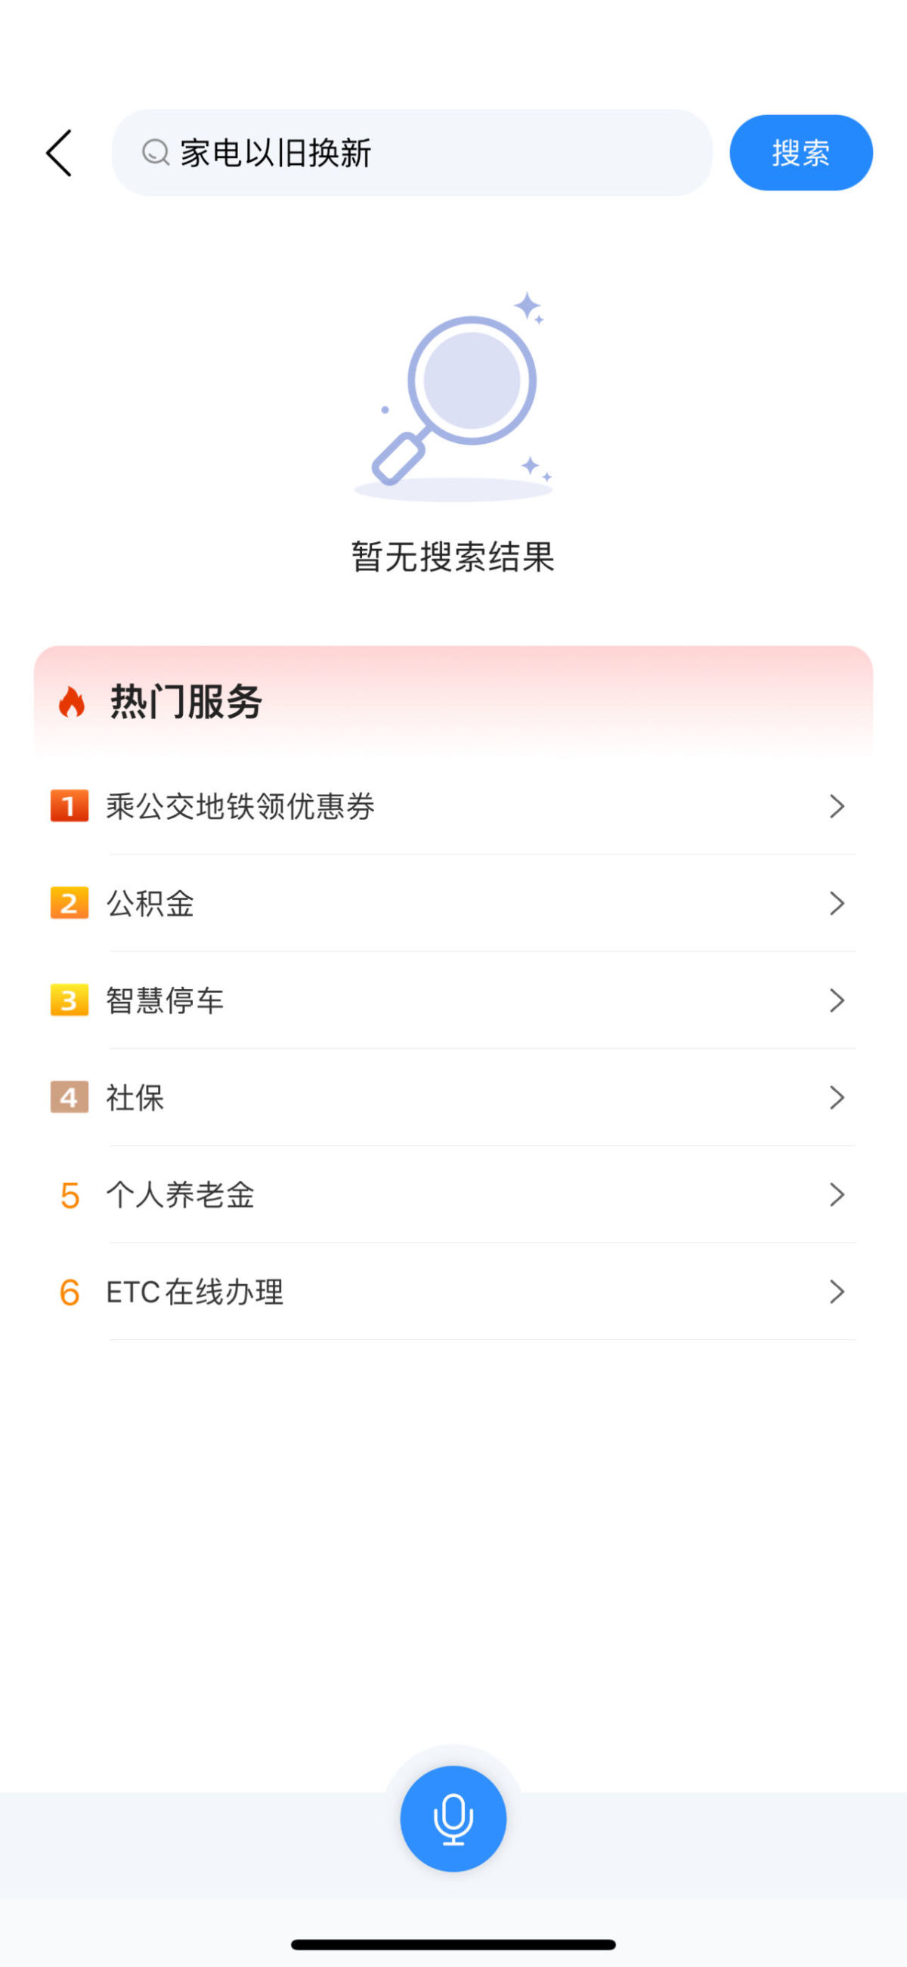Open chevron next to 智慧停车
This screenshot has height=1967, width=907.
coord(837,1001)
